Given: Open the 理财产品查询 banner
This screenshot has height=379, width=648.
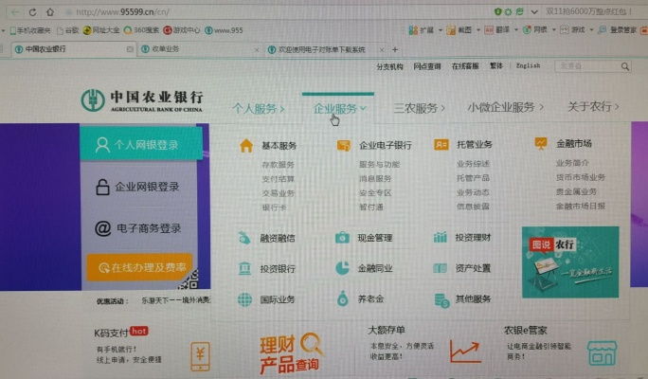Looking at the screenshot, I should (x=292, y=353).
